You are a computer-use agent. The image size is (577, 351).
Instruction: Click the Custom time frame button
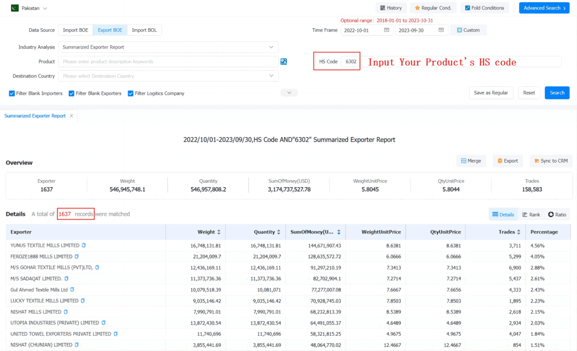468,30
